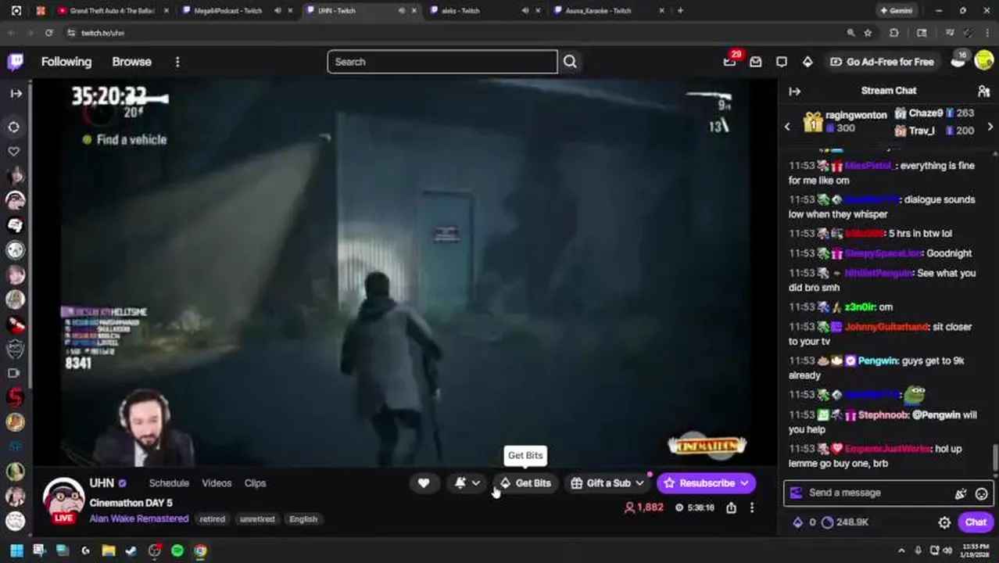Go to Following page
This screenshot has height=563, width=999.
(66, 62)
